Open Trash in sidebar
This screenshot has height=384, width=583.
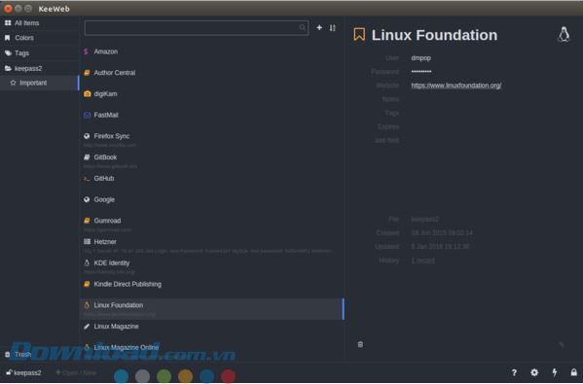click(x=39, y=354)
